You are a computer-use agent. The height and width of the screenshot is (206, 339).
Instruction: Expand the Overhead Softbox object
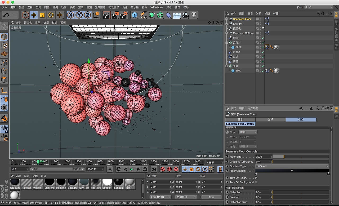pyautogui.click(x=226, y=33)
